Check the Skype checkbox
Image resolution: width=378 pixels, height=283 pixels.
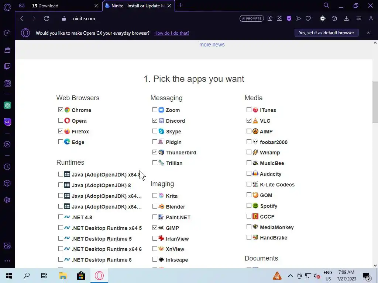155,131
